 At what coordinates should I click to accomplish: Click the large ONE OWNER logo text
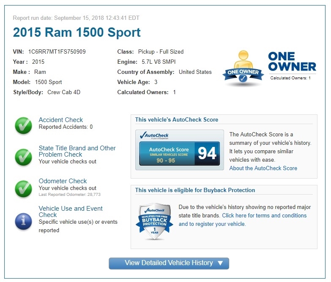pos(292,62)
